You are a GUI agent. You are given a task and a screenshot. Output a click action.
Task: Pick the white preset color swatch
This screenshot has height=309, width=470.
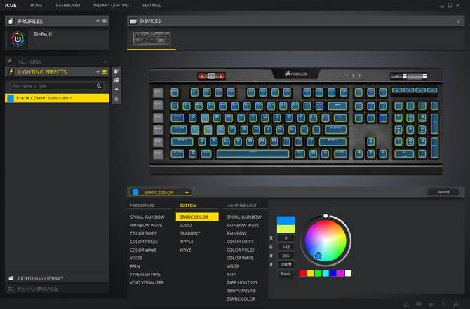click(x=348, y=273)
